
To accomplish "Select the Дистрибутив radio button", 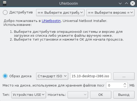I will (5, 12).
